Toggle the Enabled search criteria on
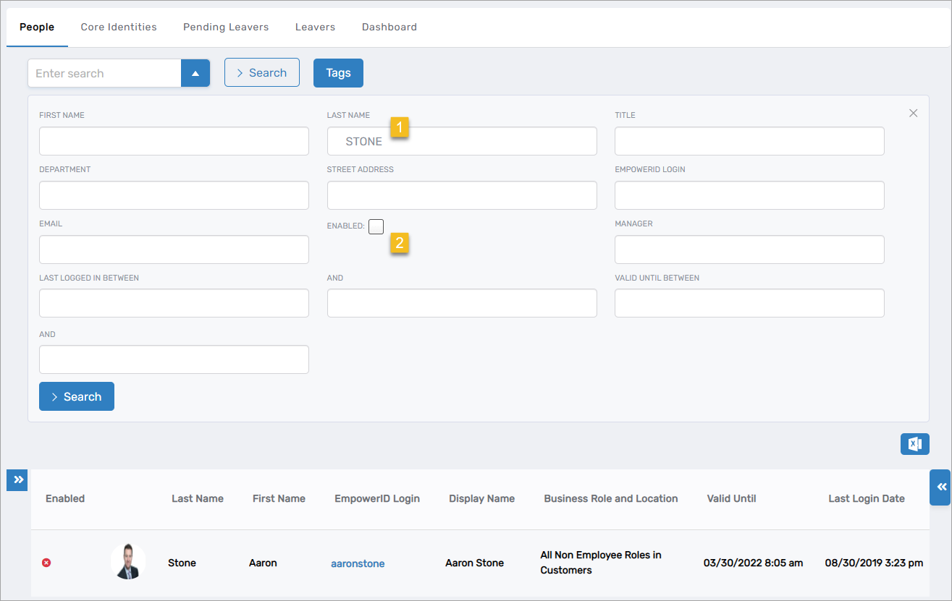Screen dimensions: 952x601 point(376,226)
